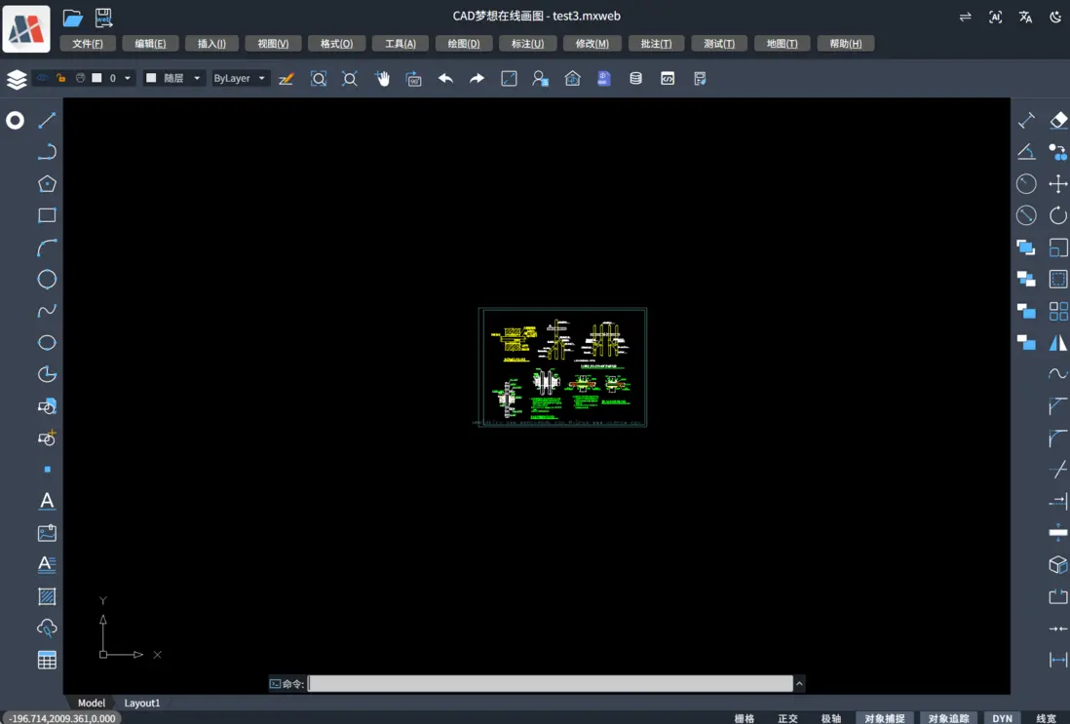Select the Rectangle tool

pos(47,215)
